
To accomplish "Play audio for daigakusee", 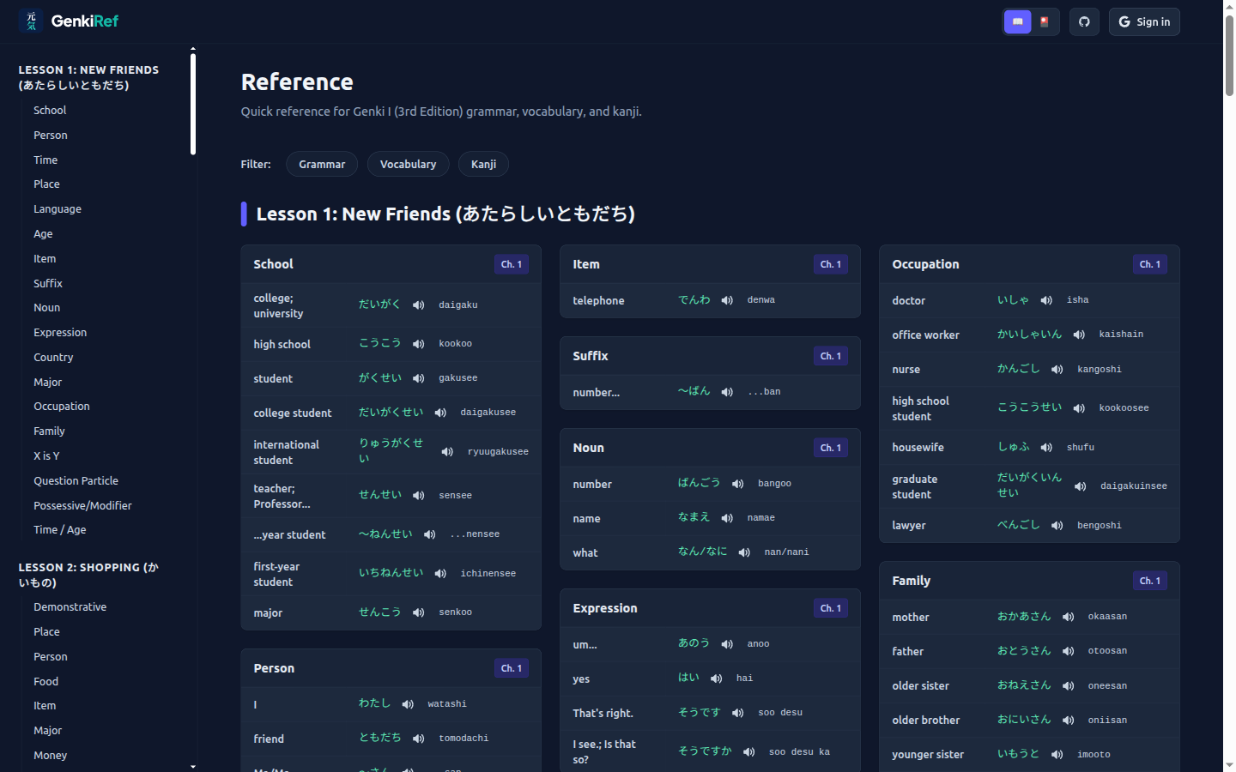I will [440, 413].
